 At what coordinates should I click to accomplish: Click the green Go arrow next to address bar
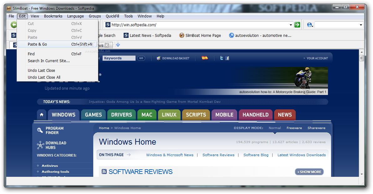coord(297,25)
